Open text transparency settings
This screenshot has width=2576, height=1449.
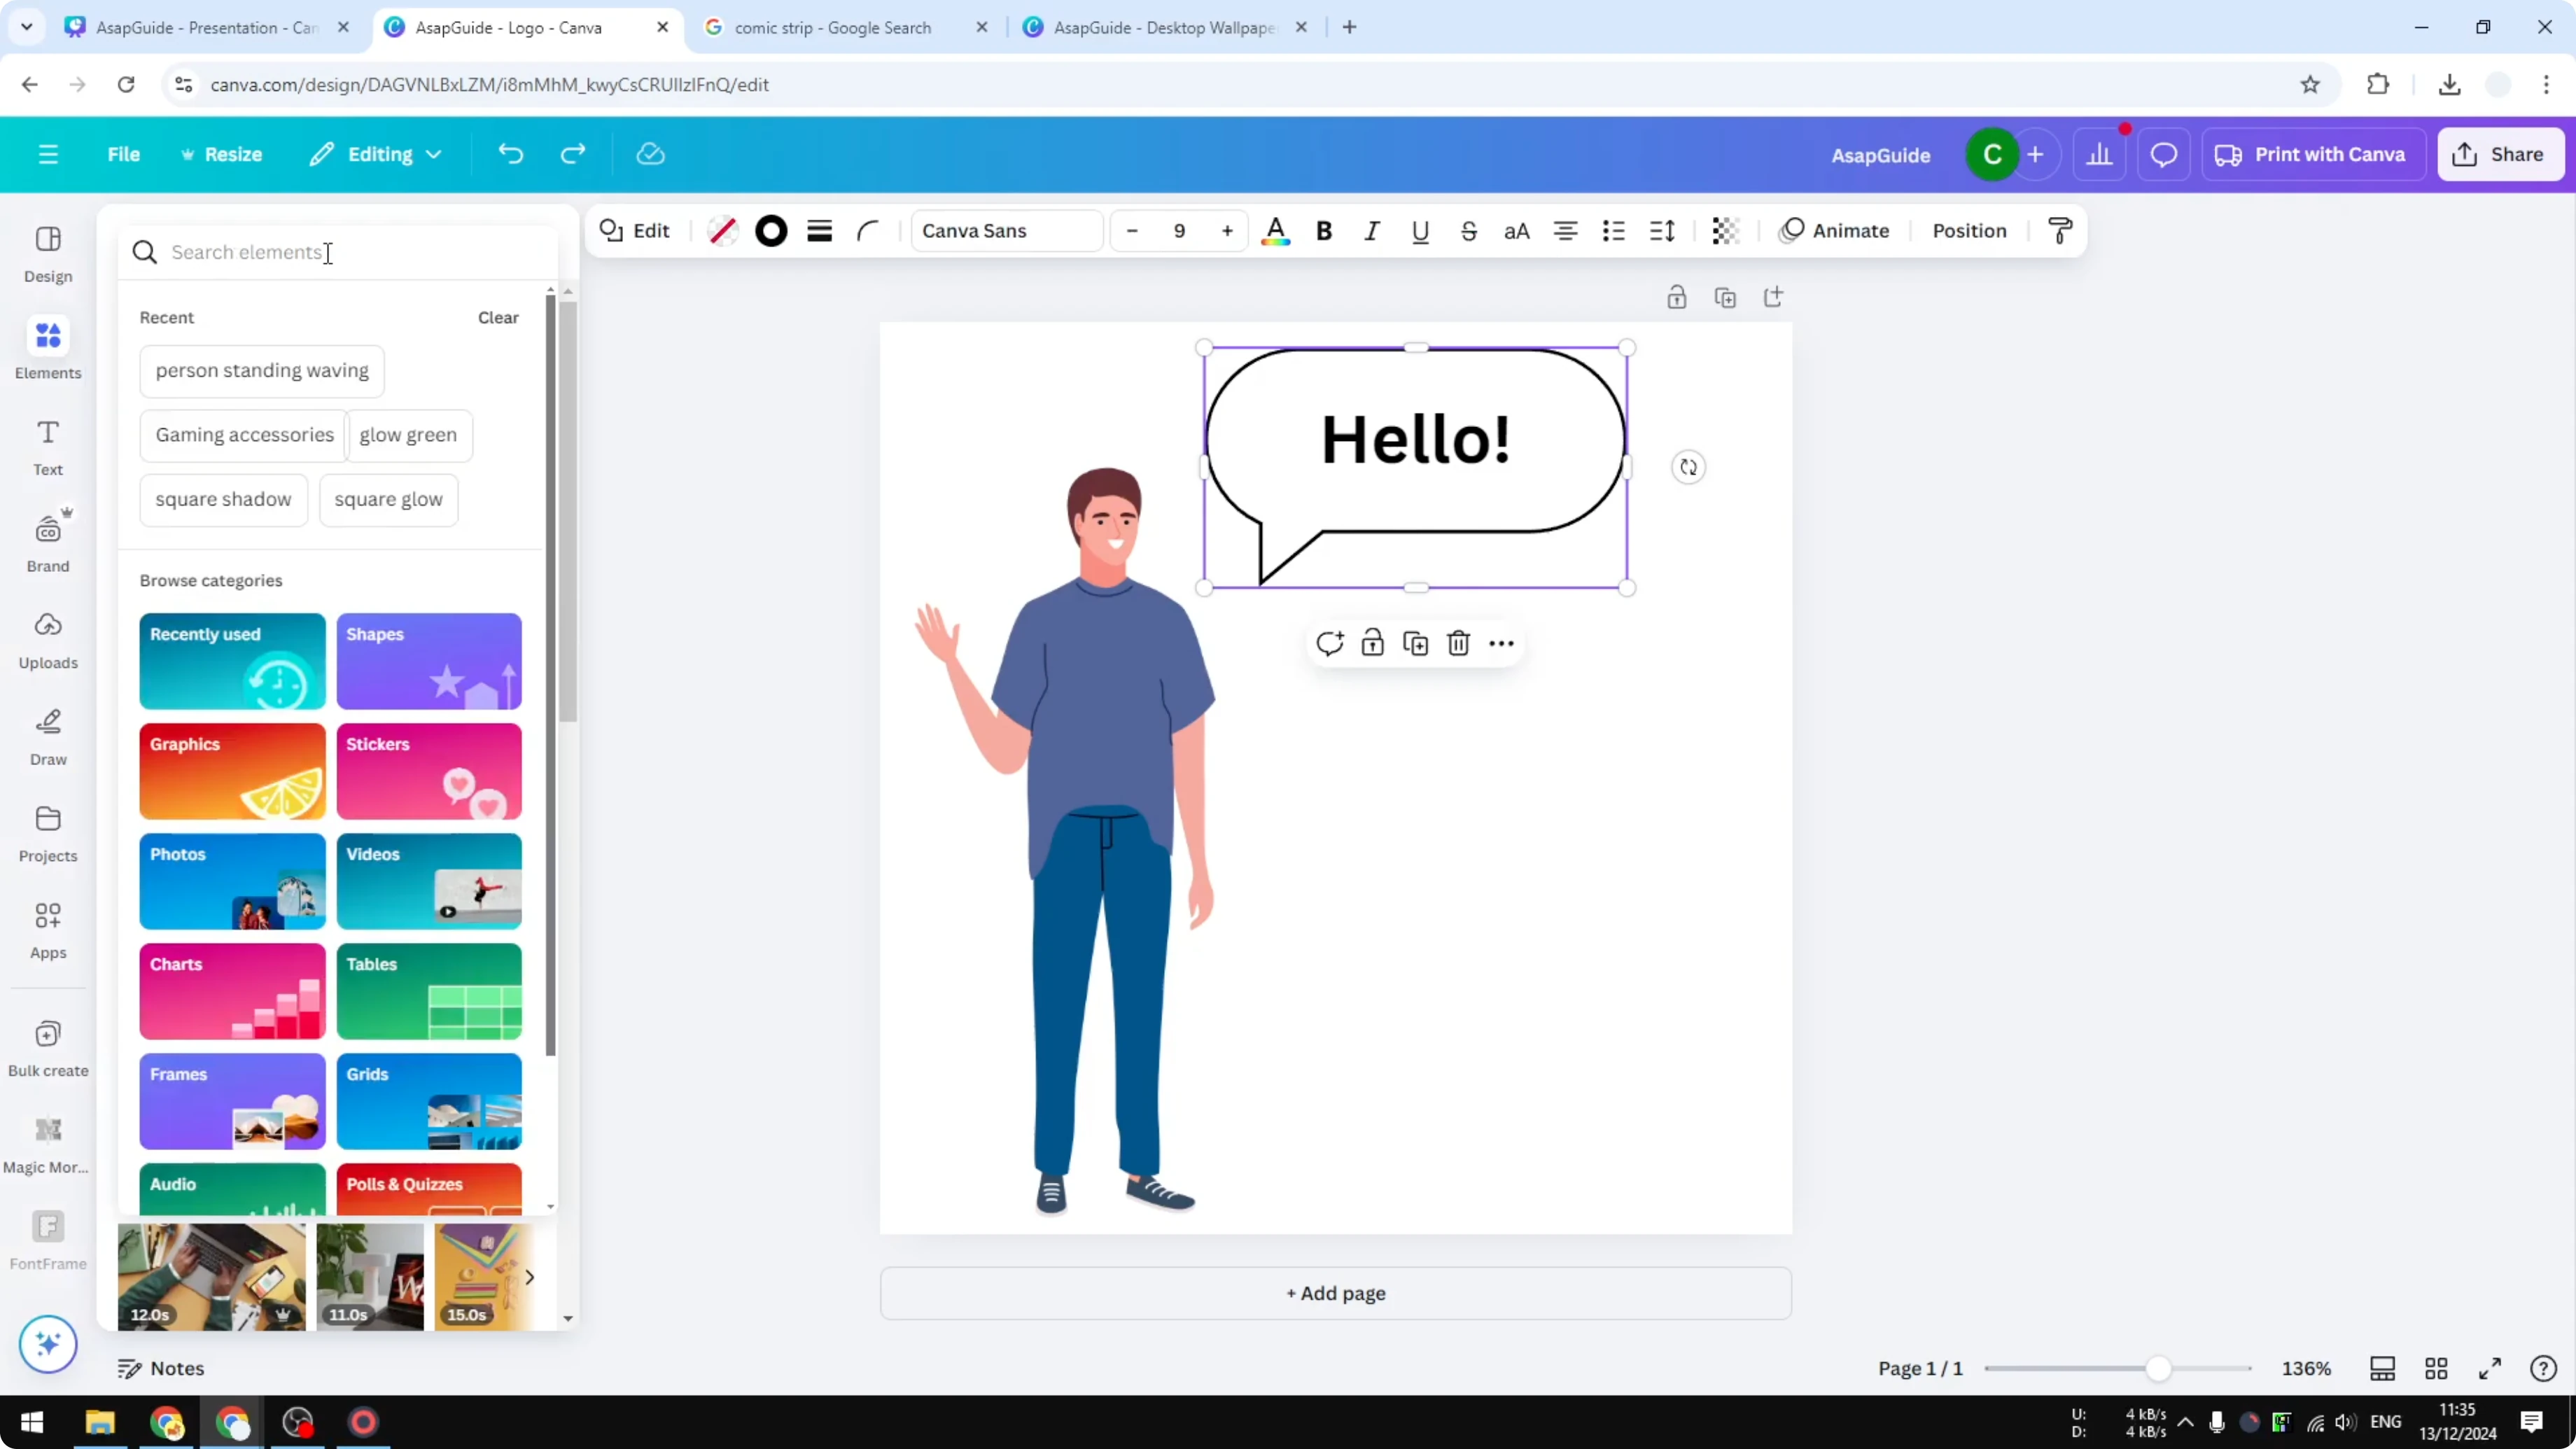point(1724,231)
